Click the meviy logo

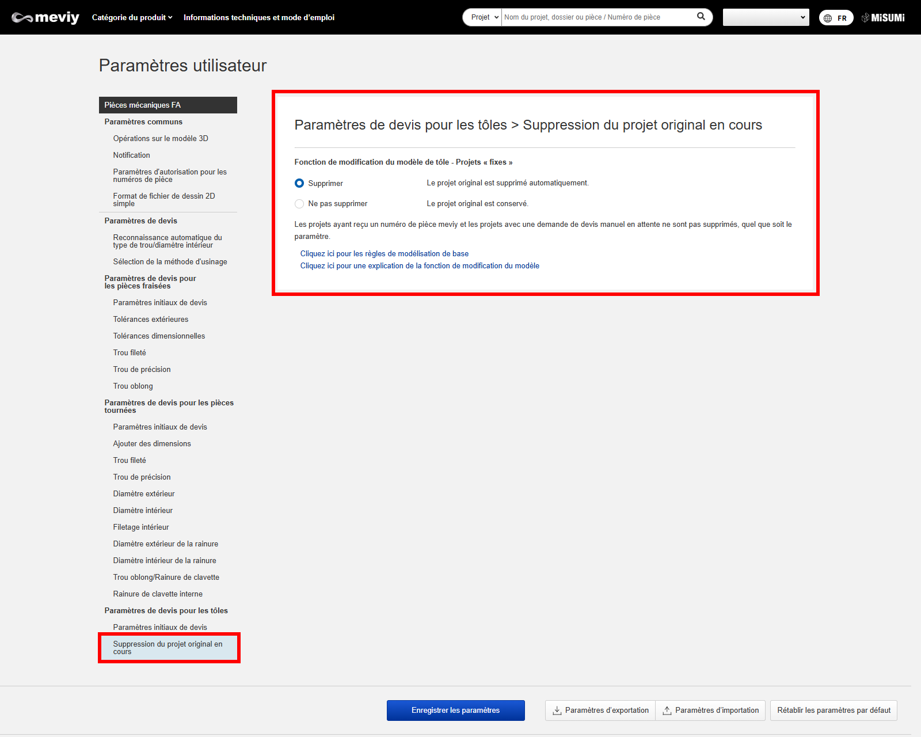tap(45, 17)
